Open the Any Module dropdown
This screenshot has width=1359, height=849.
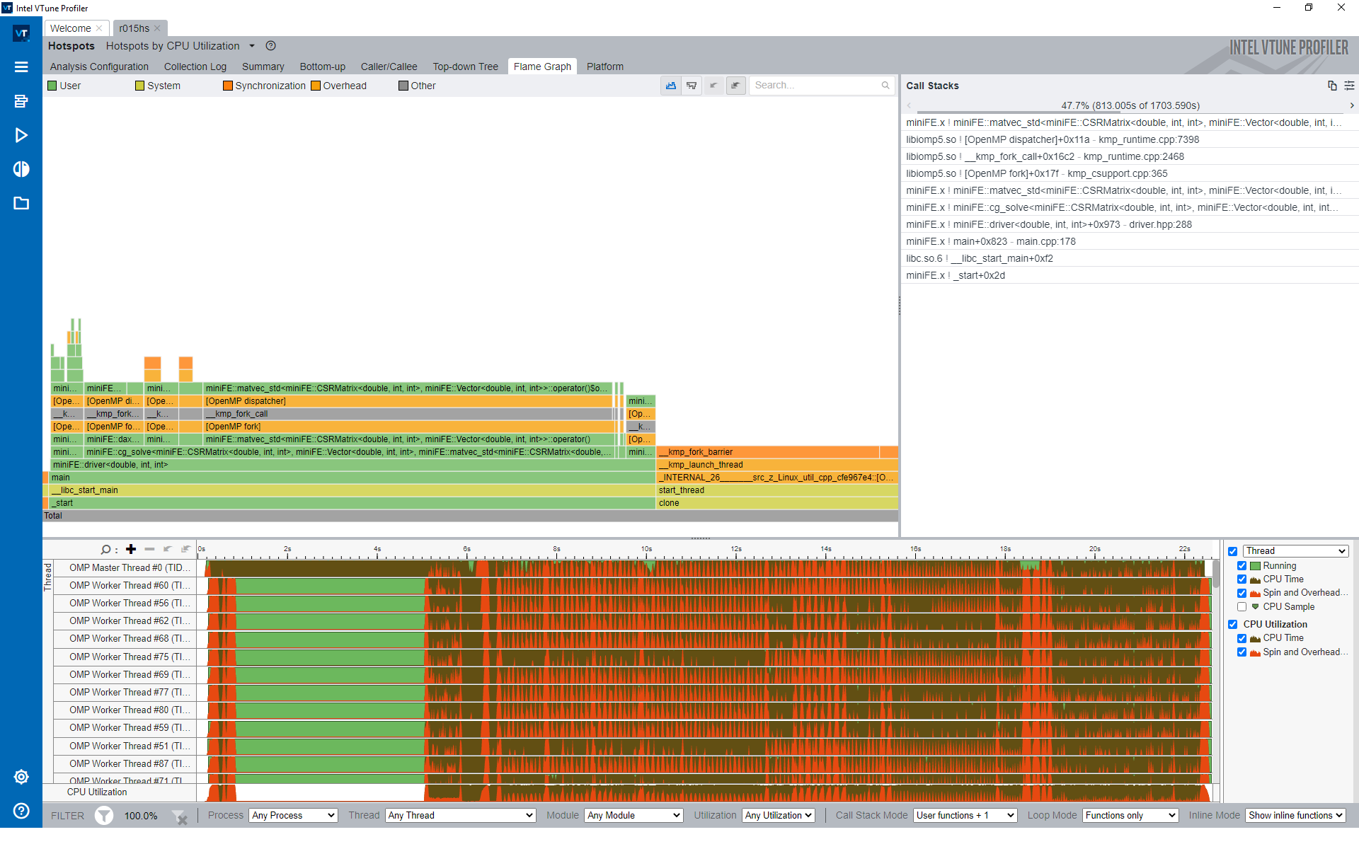[x=633, y=816]
